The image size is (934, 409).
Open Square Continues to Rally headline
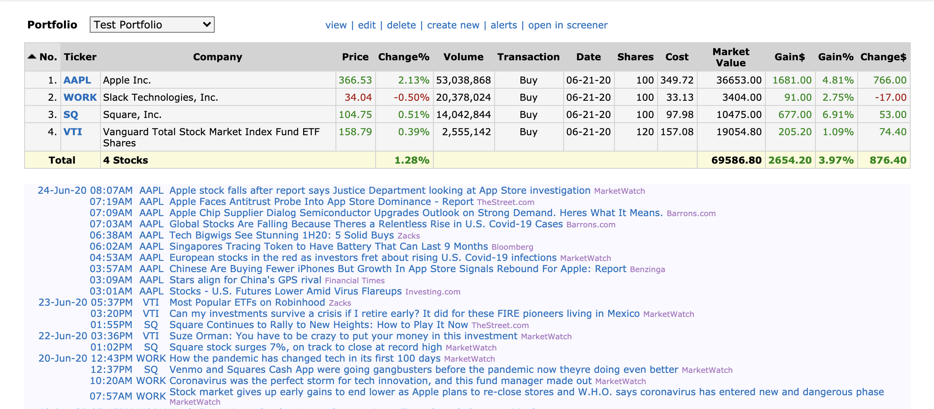pos(319,325)
